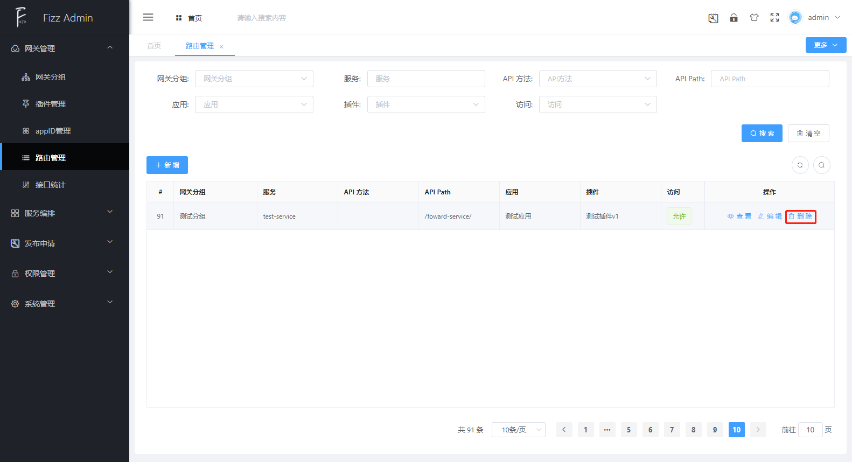Image resolution: width=852 pixels, height=462 pixels.
Task: Open the 网关分组 filter dropdown
Action: pyautogui.click(x=254, y=79)
